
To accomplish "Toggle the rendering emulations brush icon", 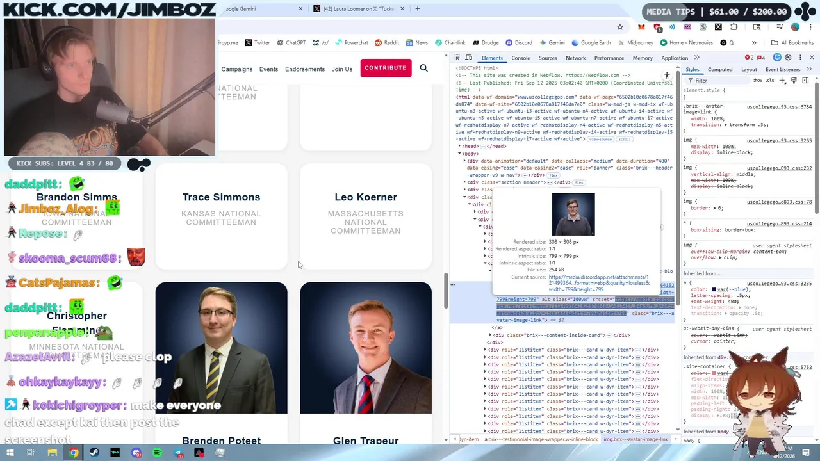I will [x=794, y=81].
